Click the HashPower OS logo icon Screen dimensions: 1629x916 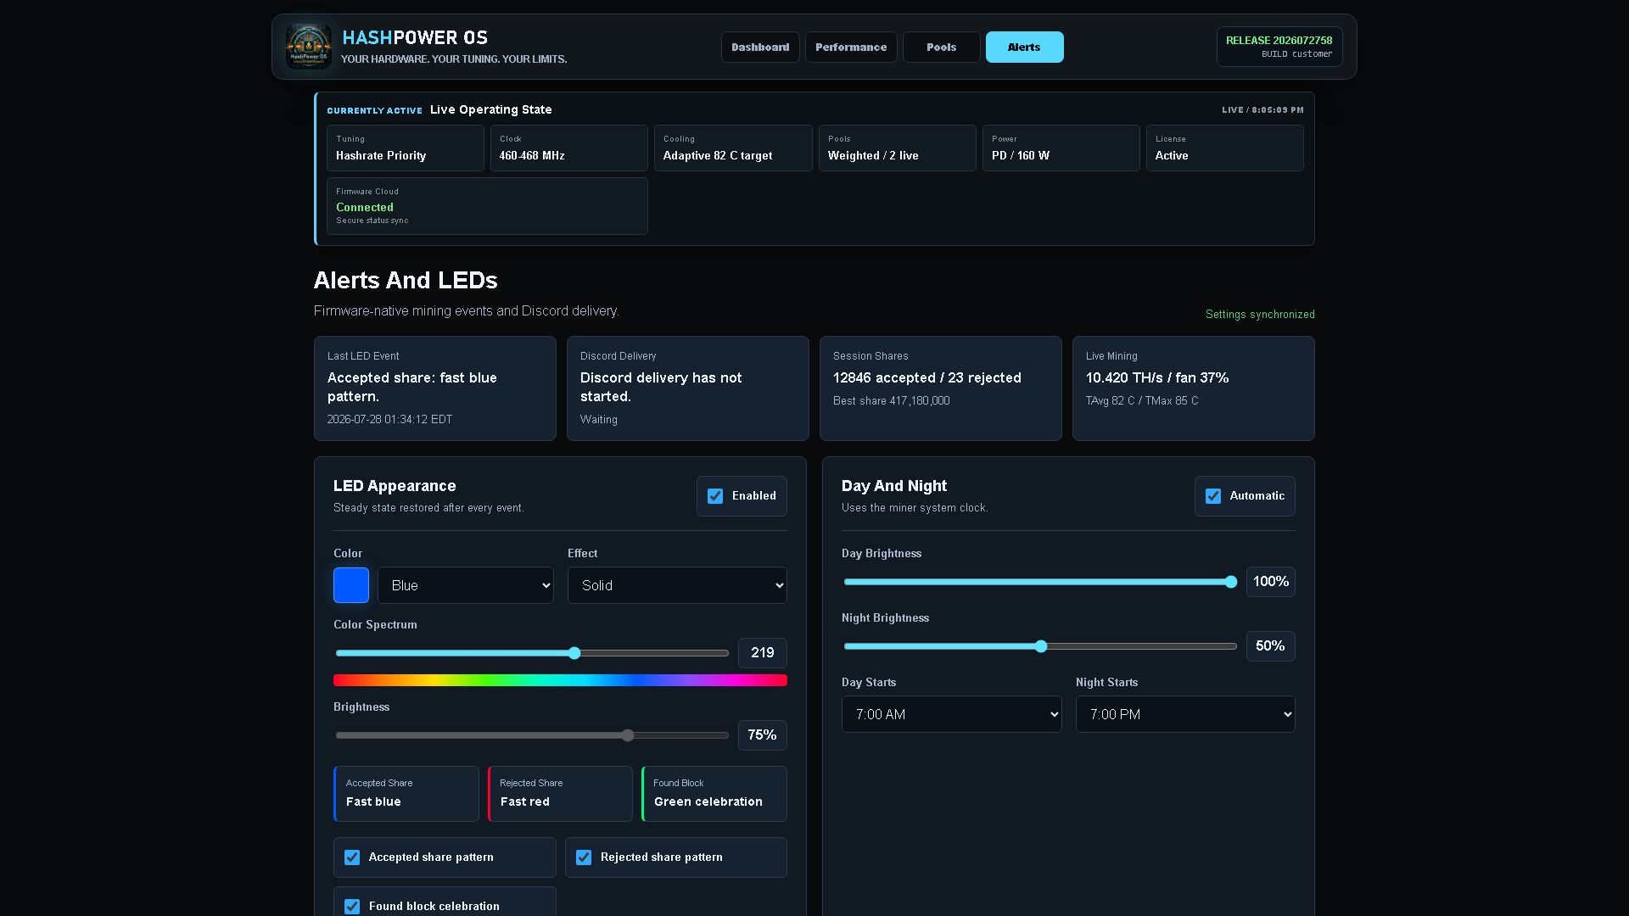pyautogui.click(x=308, y=47)
